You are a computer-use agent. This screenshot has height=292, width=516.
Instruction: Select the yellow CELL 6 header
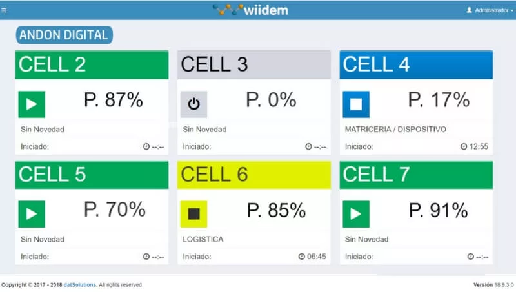pos(253,175)
